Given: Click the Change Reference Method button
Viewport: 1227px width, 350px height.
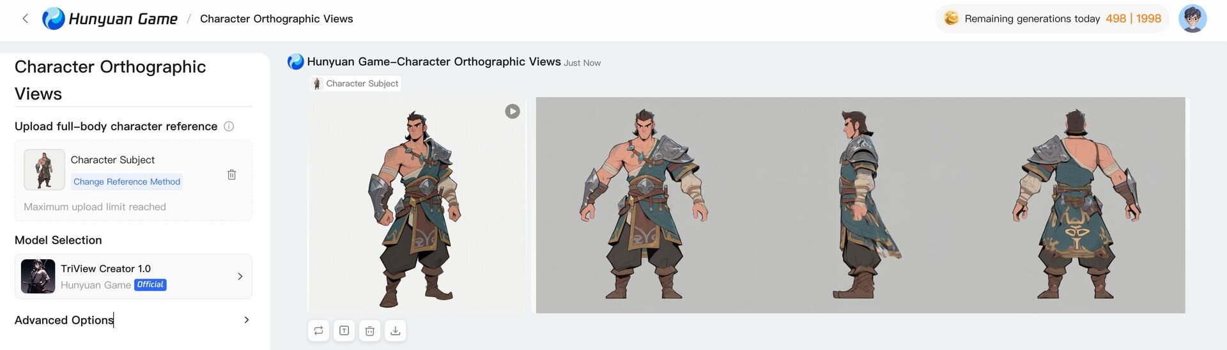Looking at the screenshot, I should [127, 181].
